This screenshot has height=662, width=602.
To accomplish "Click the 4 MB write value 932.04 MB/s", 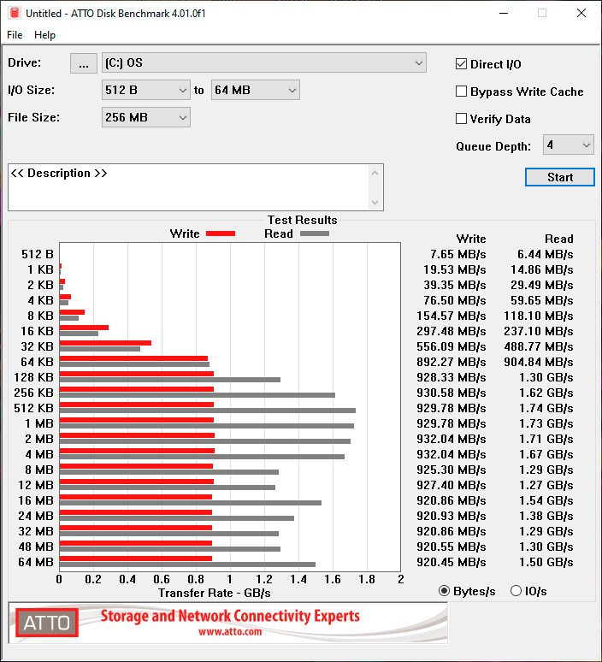I will [x=451, y=454].
